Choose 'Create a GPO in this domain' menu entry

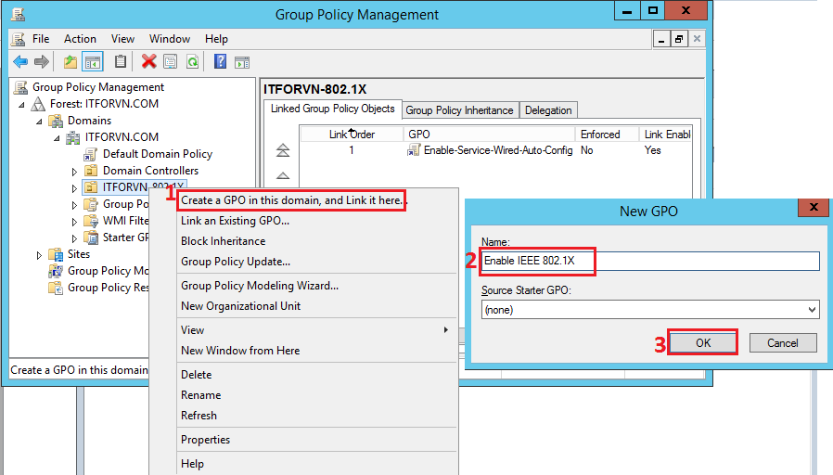tap(292, 200)
